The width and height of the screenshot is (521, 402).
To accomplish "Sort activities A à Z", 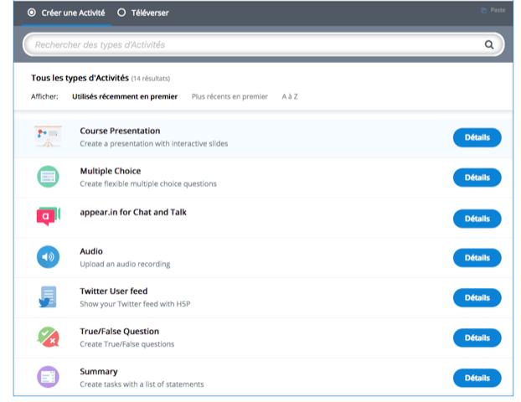I will (x=290, y=96).
